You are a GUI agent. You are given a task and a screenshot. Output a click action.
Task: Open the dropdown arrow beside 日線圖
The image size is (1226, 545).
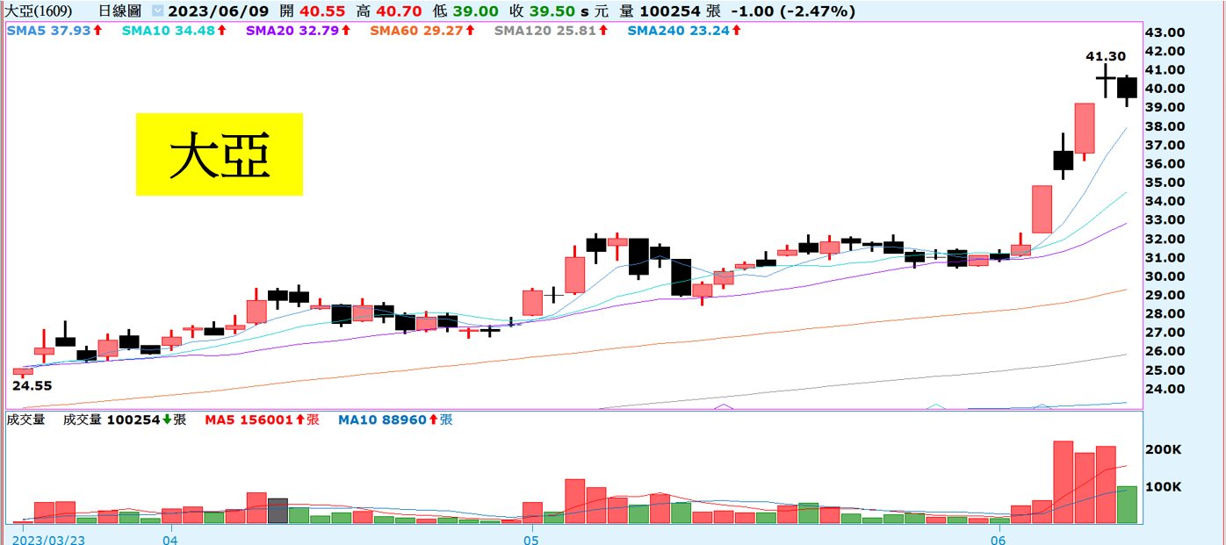pos(157,11)
